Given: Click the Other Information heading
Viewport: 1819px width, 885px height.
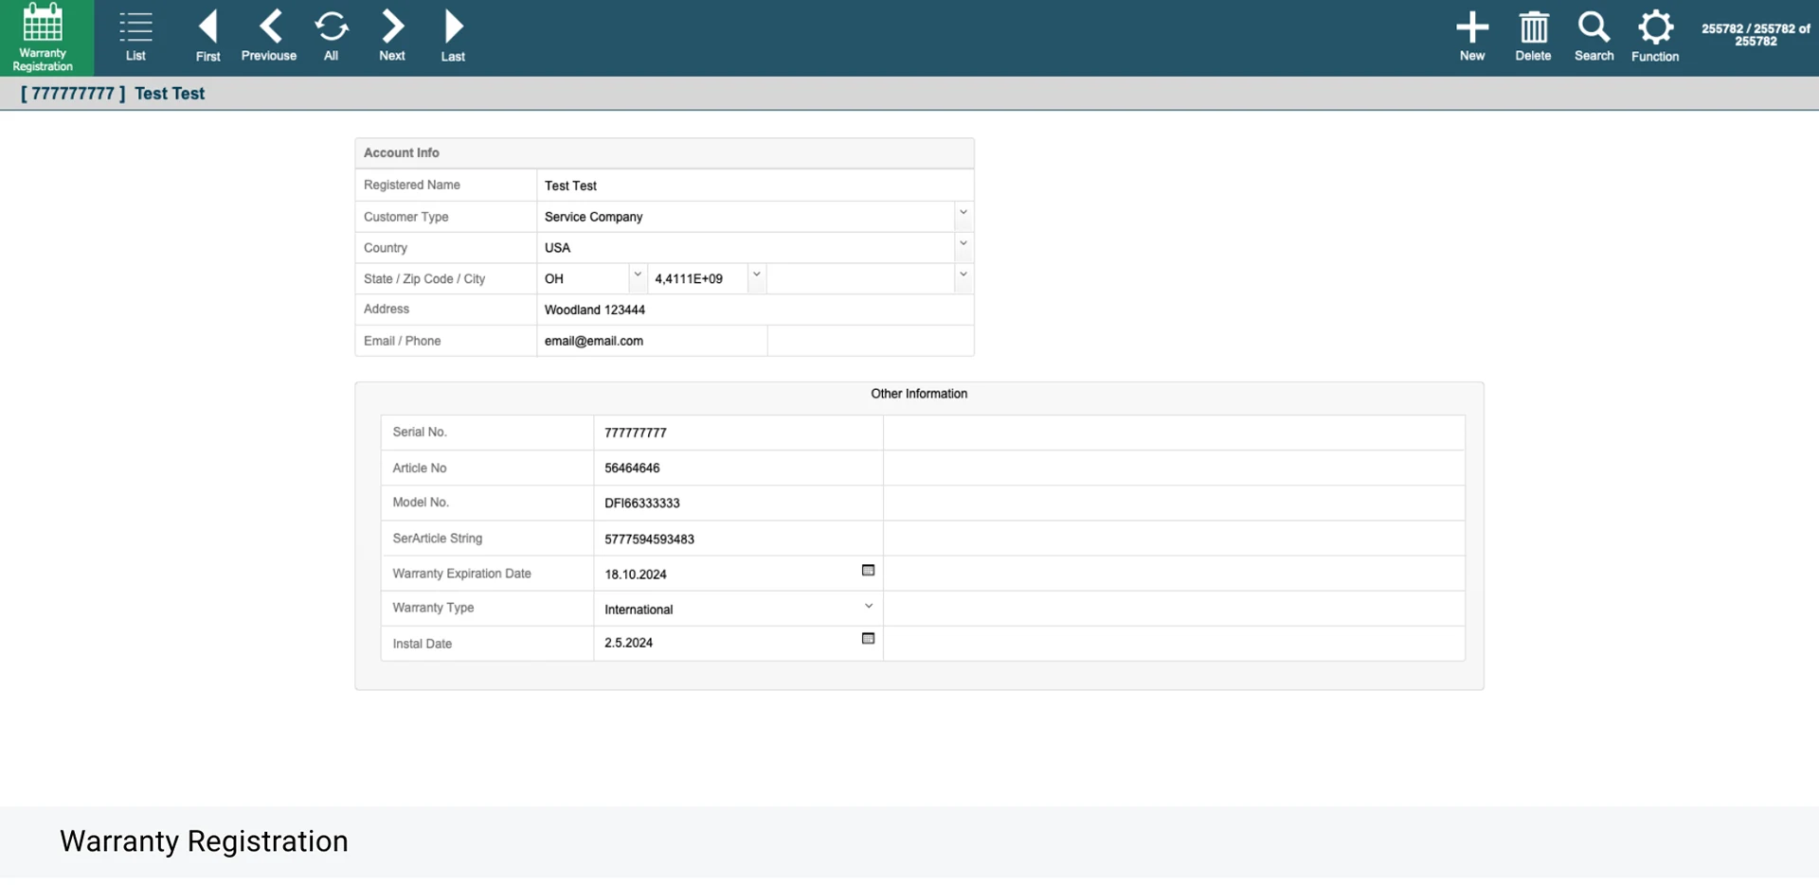Looking at the screenshot, I should 919,394.
